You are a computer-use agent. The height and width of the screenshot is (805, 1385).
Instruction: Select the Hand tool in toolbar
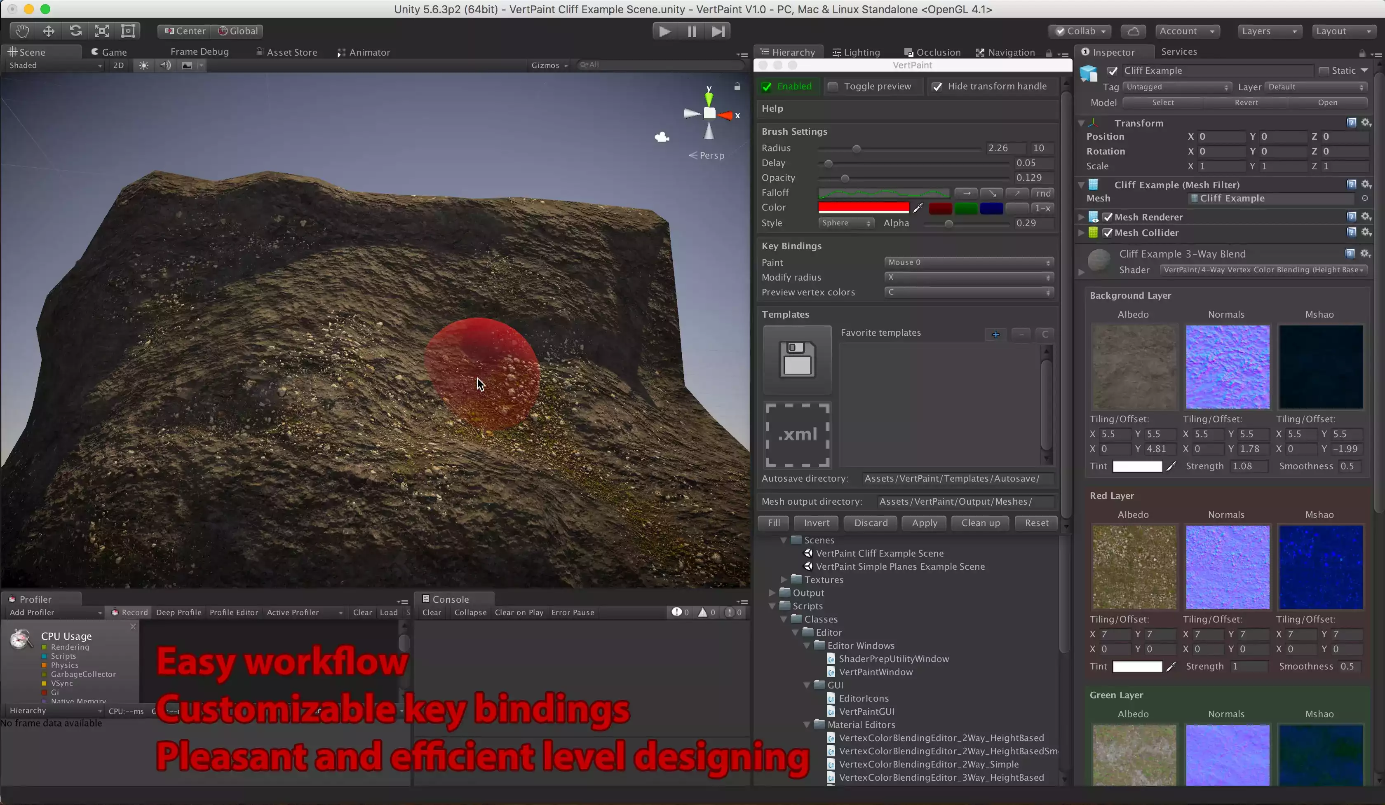[x=22, y=31]
